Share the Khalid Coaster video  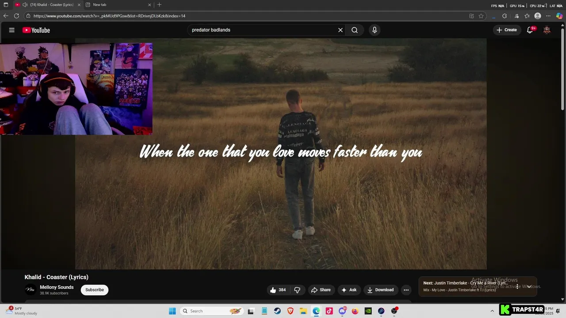(321, 290)
